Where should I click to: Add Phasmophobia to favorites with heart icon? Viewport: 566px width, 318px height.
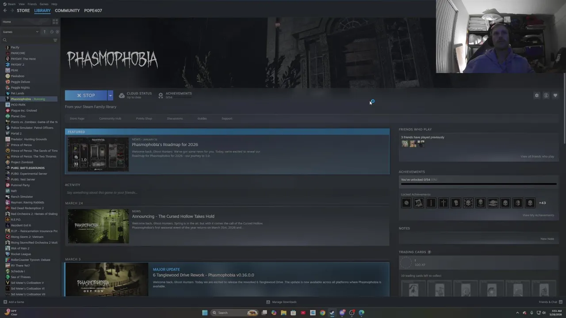[555, 95]
